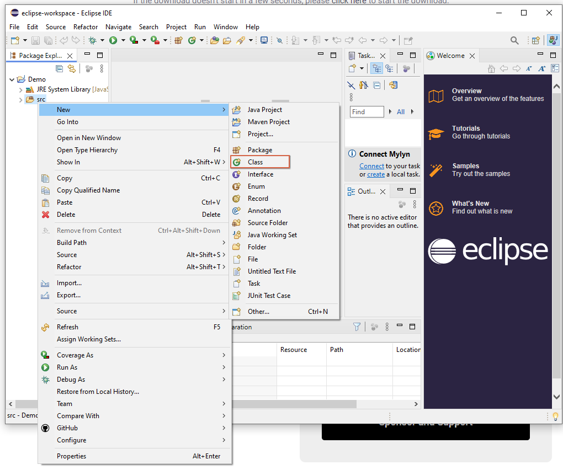
Task: Launch the Coverage tool icon
Action: 134,40
